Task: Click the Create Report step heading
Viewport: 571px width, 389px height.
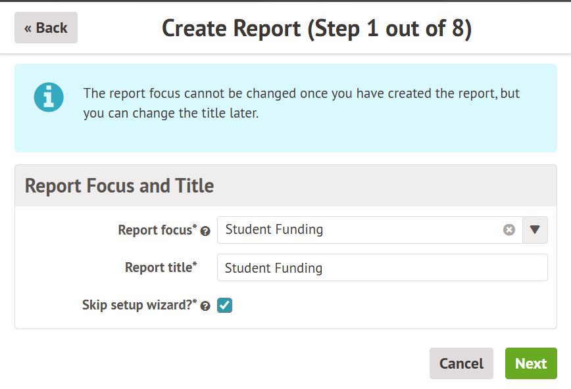Action: point(317,28)
